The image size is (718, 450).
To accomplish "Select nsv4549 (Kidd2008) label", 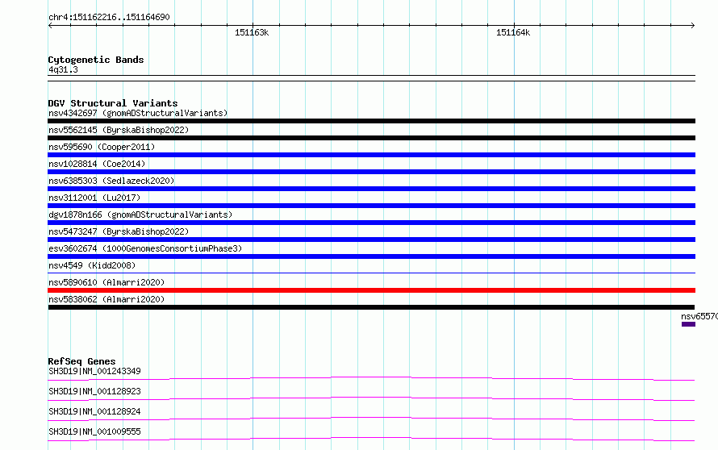I will coord(92,265).
